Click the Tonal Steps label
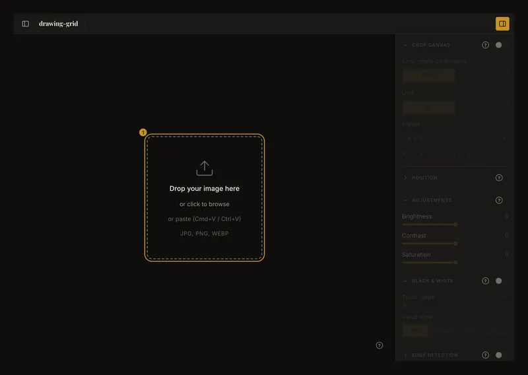 pyautogui.click(x=418, y=297)
